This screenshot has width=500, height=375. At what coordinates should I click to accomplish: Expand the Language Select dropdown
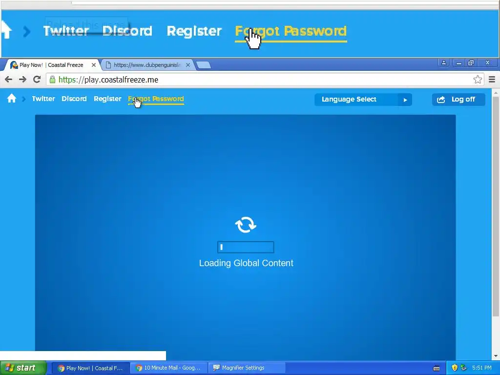click(363, 100)
